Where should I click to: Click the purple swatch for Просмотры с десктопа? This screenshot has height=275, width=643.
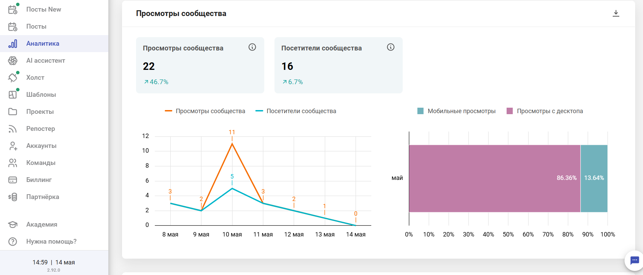coord(510,111)
